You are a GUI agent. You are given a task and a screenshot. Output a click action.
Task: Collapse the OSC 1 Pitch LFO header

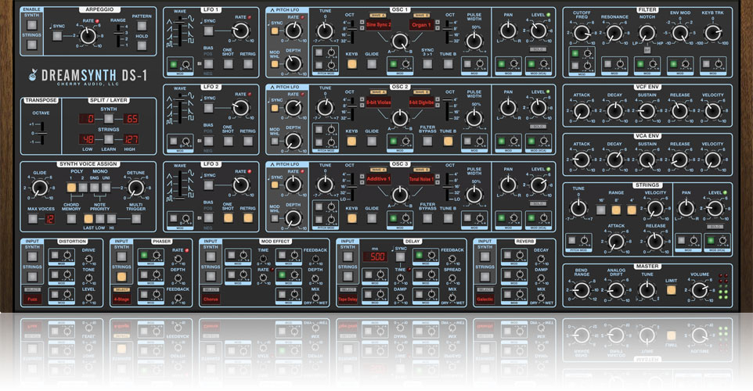[287, 10]
